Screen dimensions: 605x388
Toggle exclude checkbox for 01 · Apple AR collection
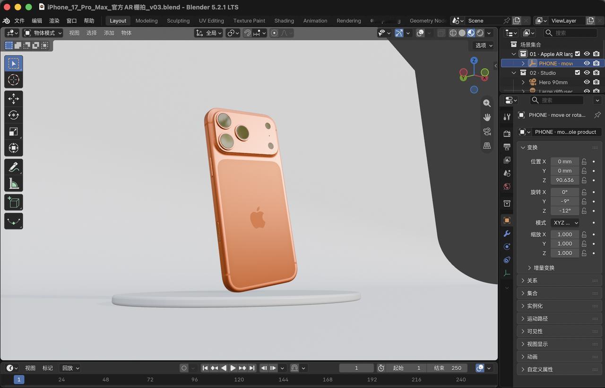(578, 54)
